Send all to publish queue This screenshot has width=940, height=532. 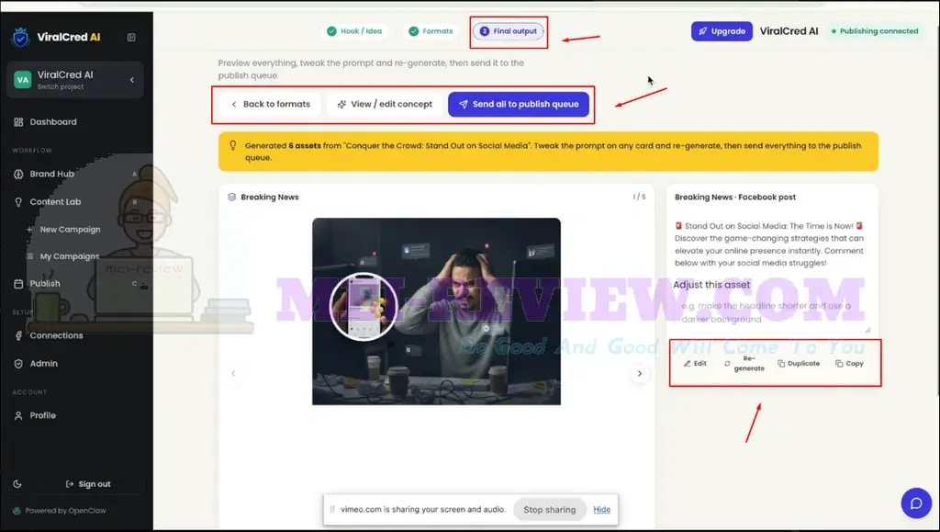pos(519,104)
